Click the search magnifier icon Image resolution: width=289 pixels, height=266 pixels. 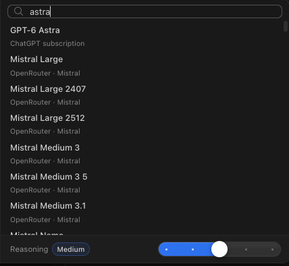point(18,11)
